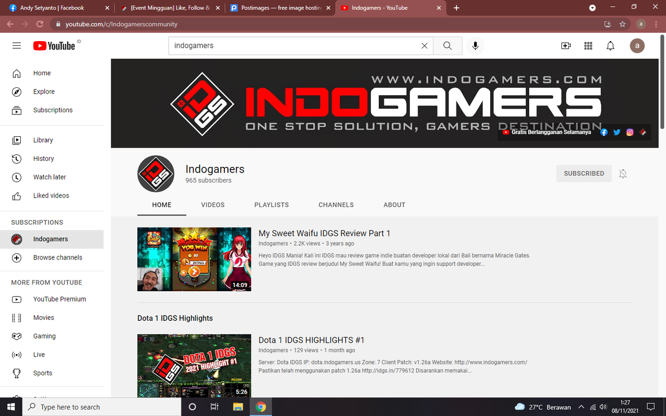Open Sports in the sidebar

52,373
